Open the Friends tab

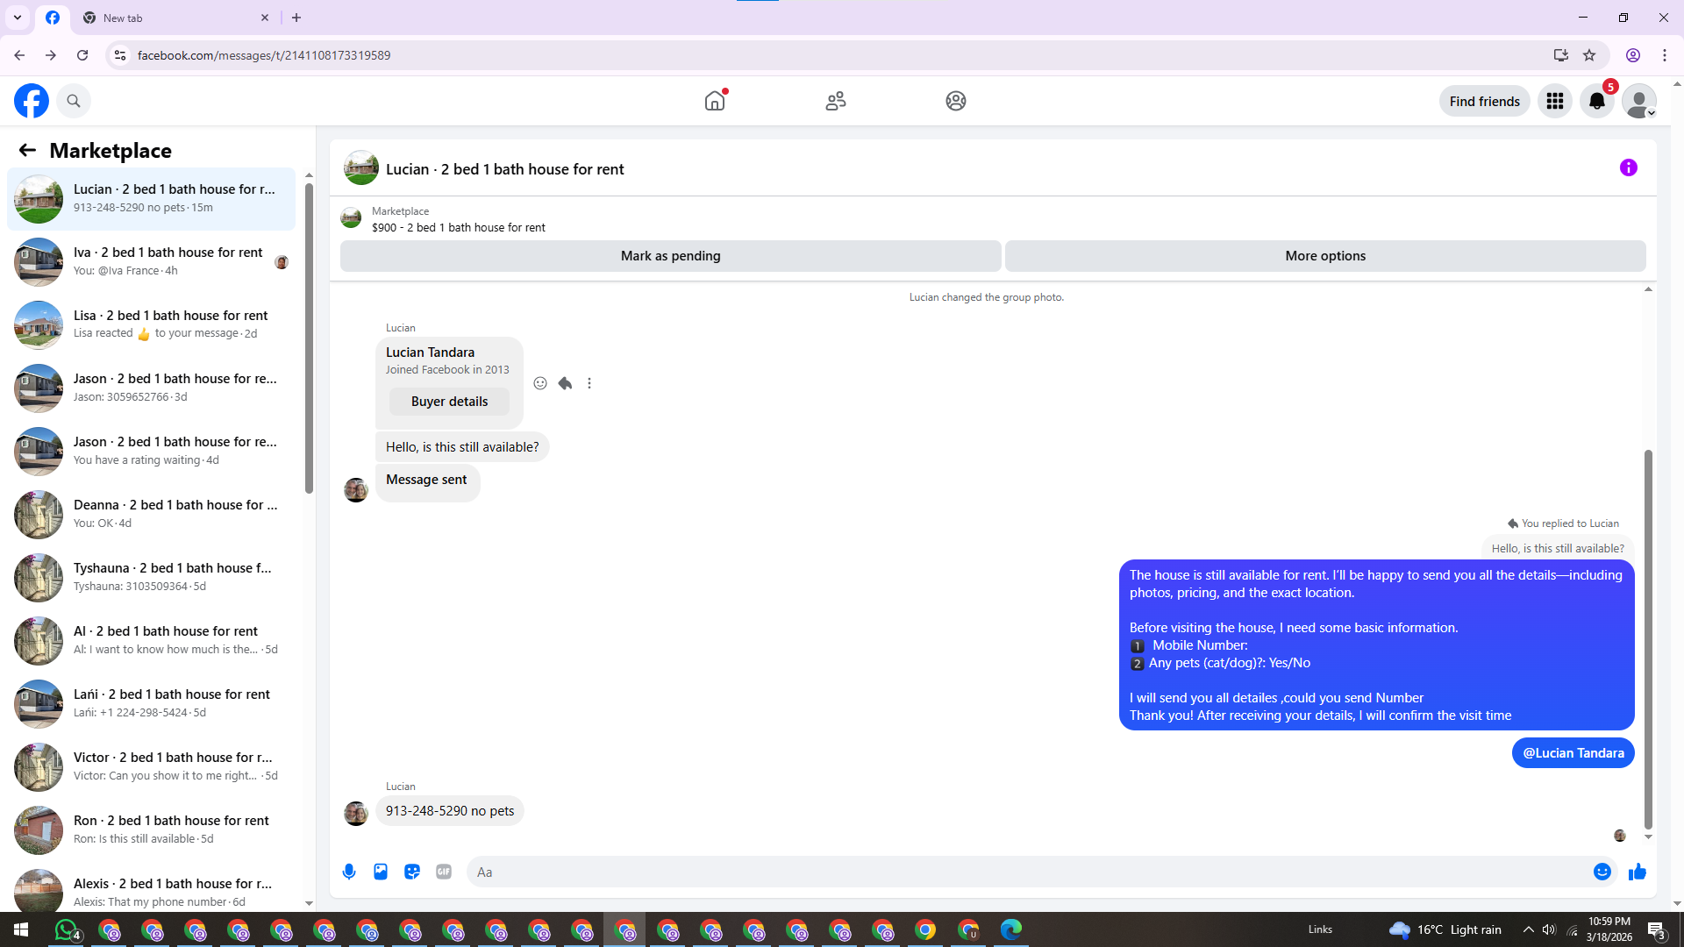pyautogui.click(x=835, y=101)
